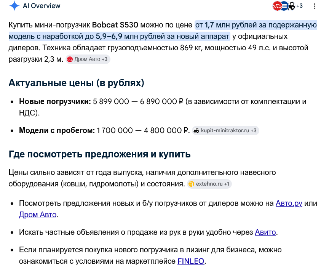321x279 pixels.
Task: Click the bold Bobcat S530 text
Action: [x=115, y=25]
